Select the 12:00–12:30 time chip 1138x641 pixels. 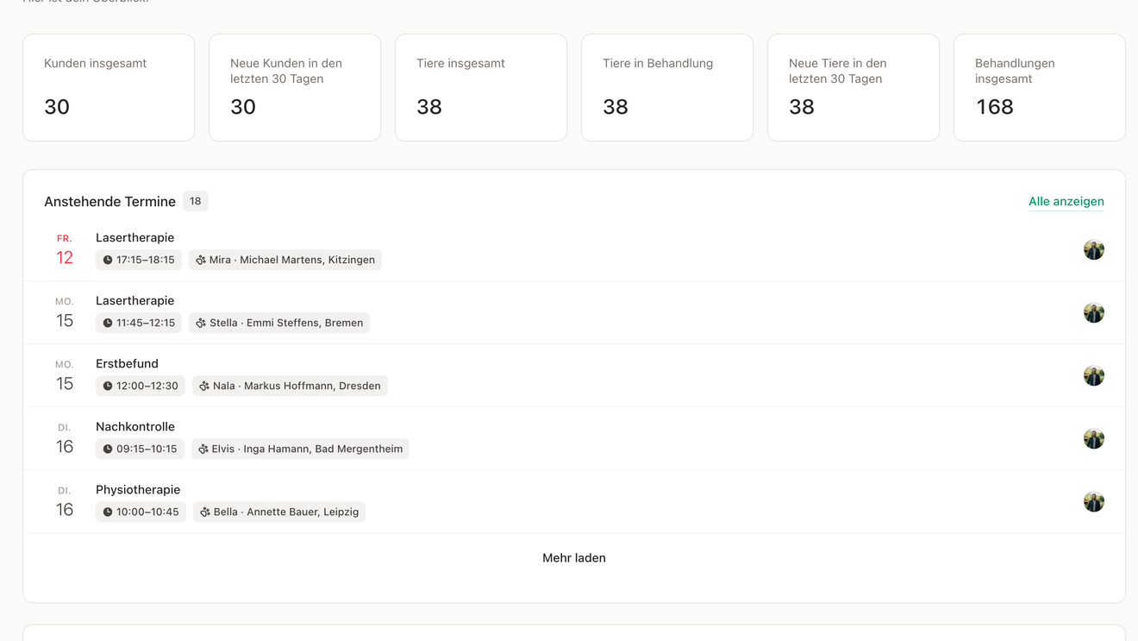[141, 386]
